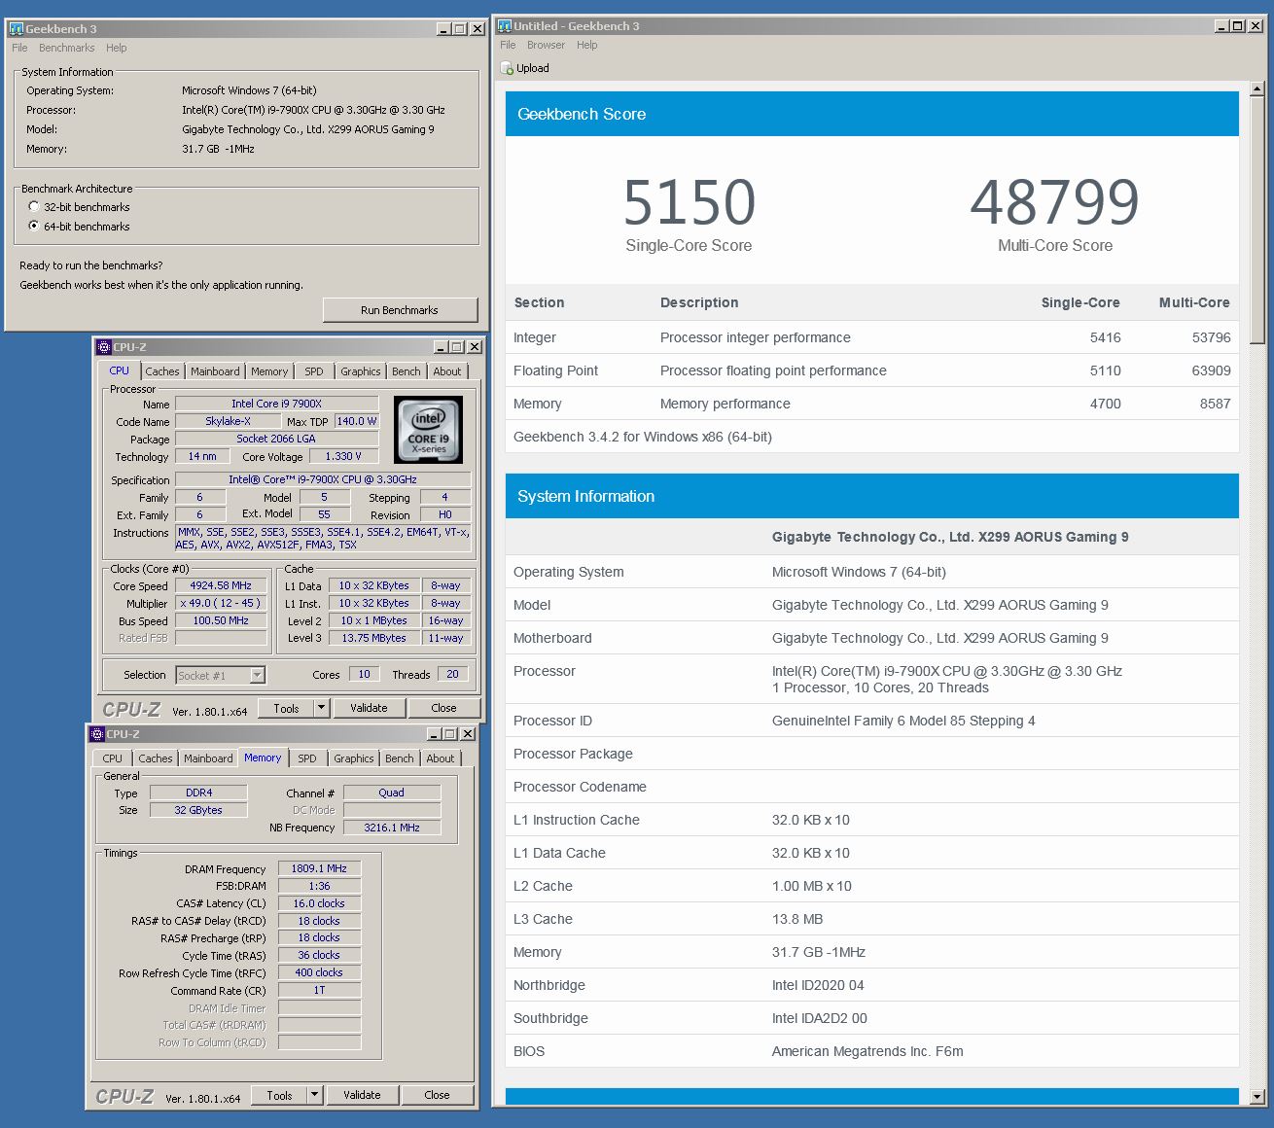Image resolution: width=1274 pixels, height=1128 pixels.
Task: Click scroll-up arrow in results window
Action: (1256, 88)
